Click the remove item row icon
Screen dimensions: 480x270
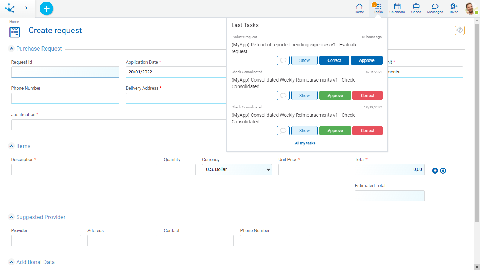[443, 171]
